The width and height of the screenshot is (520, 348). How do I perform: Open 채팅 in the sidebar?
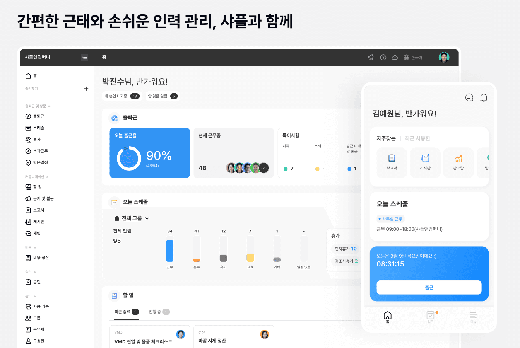coord(33,233)
